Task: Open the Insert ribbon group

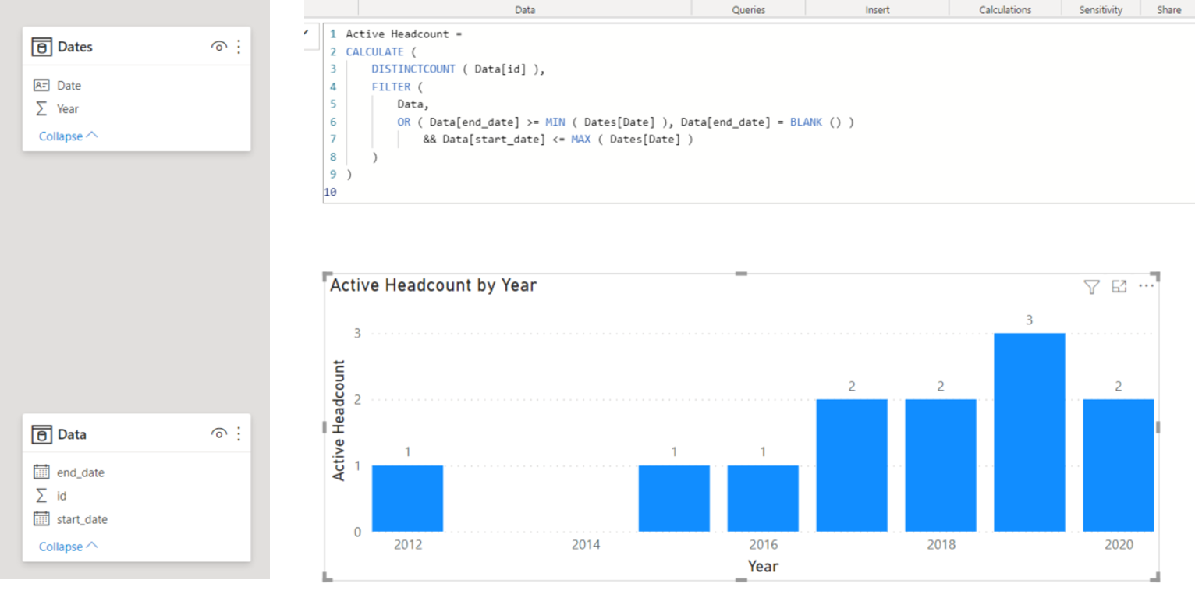Action: (877, 9)
